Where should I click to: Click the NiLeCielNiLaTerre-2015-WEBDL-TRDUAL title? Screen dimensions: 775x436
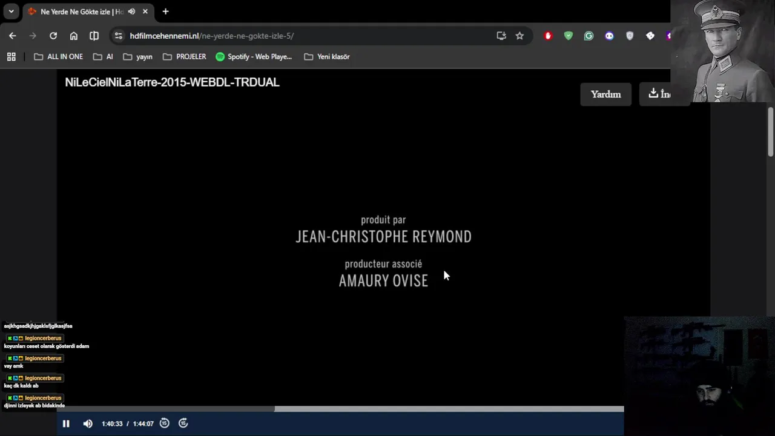(x=172, y=82)
